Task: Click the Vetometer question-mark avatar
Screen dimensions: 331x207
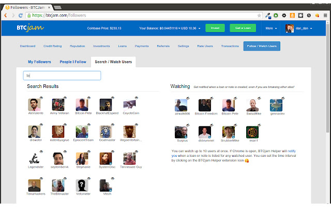Action: (81, 186)
